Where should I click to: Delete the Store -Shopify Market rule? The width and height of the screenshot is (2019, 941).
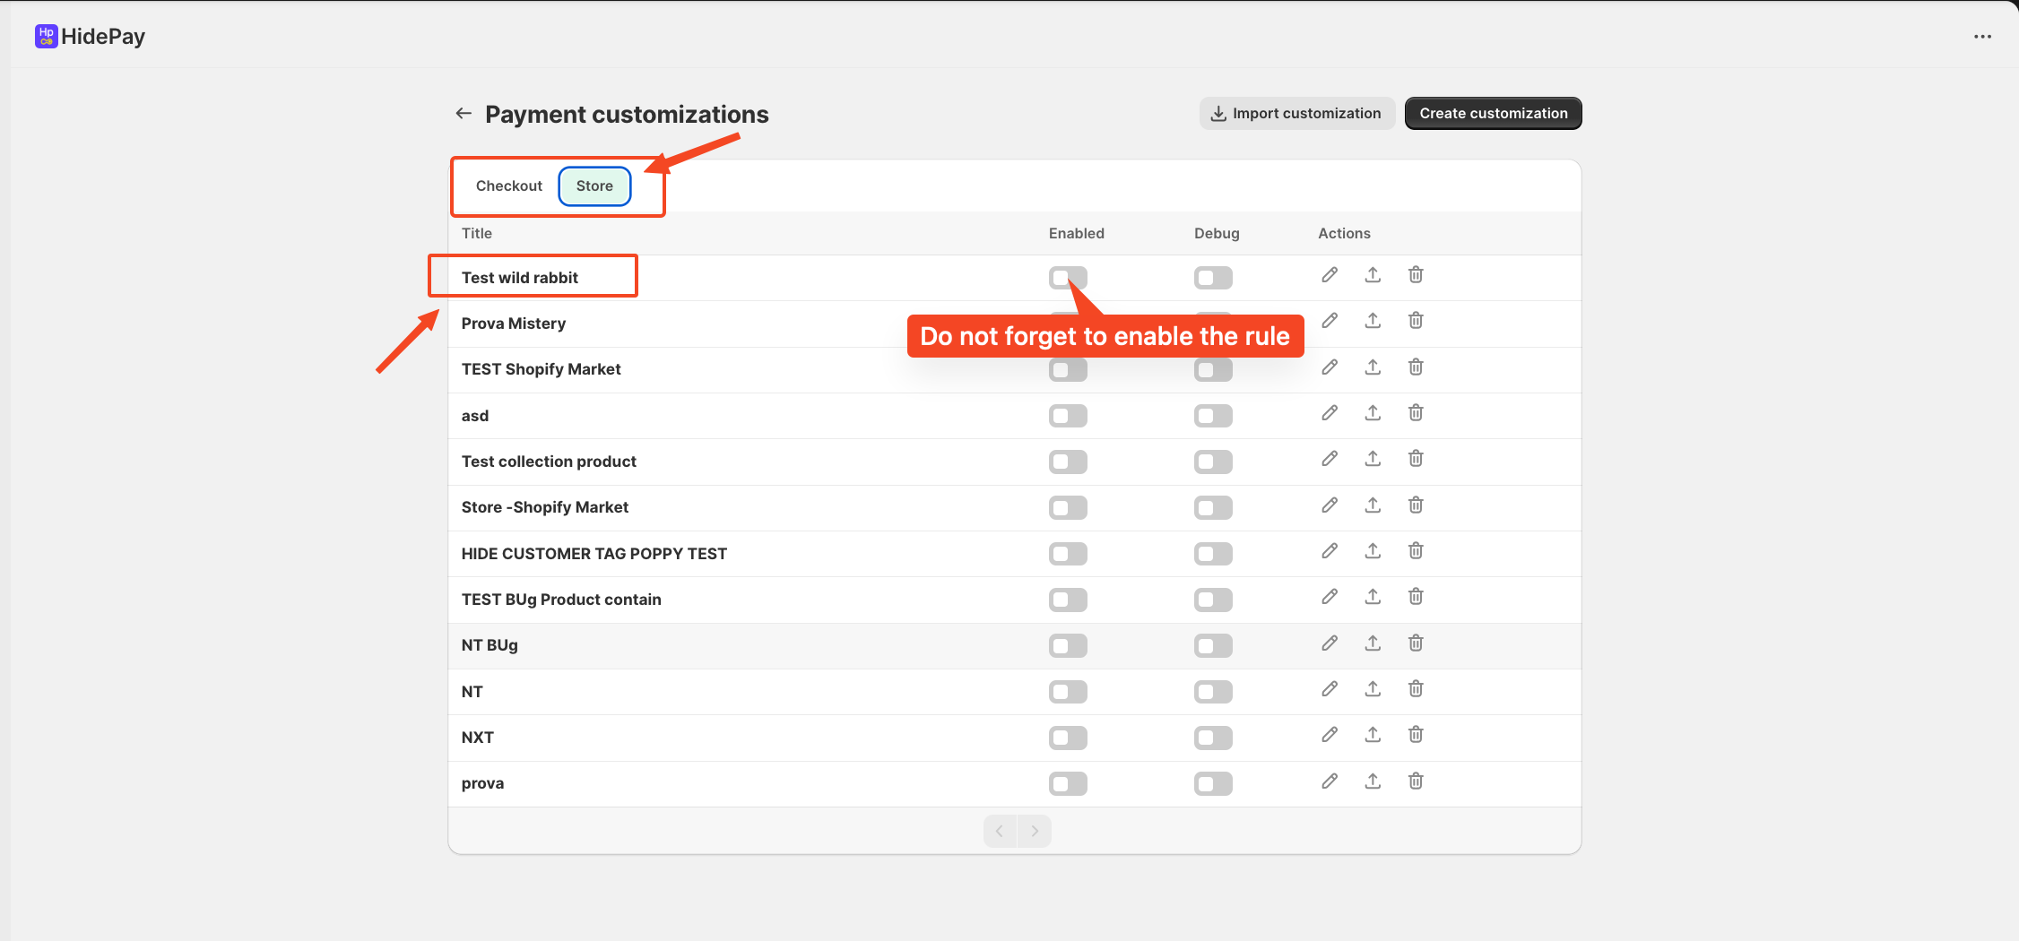pos(1416,505)
